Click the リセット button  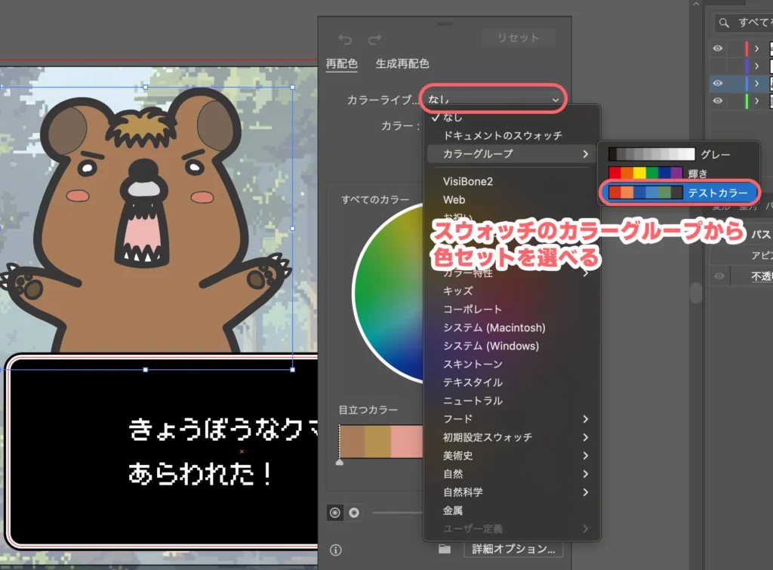[x=519, y=37]
